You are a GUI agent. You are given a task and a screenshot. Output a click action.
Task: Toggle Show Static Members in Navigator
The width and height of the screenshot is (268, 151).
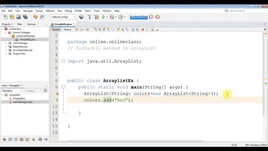[x=16, y=139]
